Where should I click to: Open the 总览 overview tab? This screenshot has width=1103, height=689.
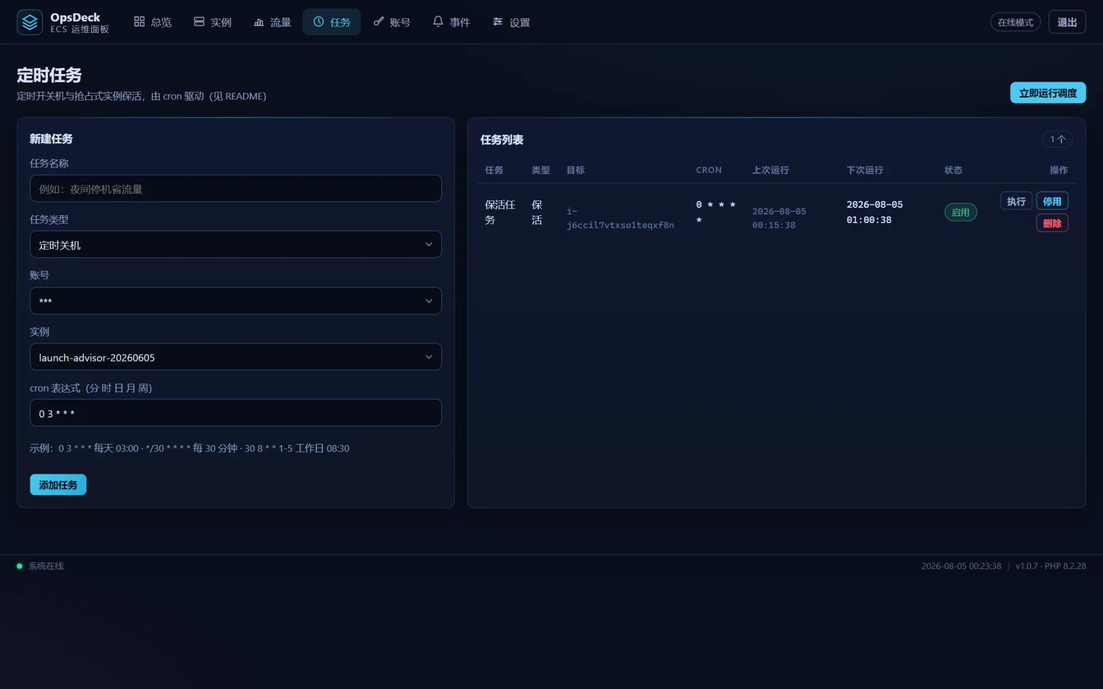point(152,22)
